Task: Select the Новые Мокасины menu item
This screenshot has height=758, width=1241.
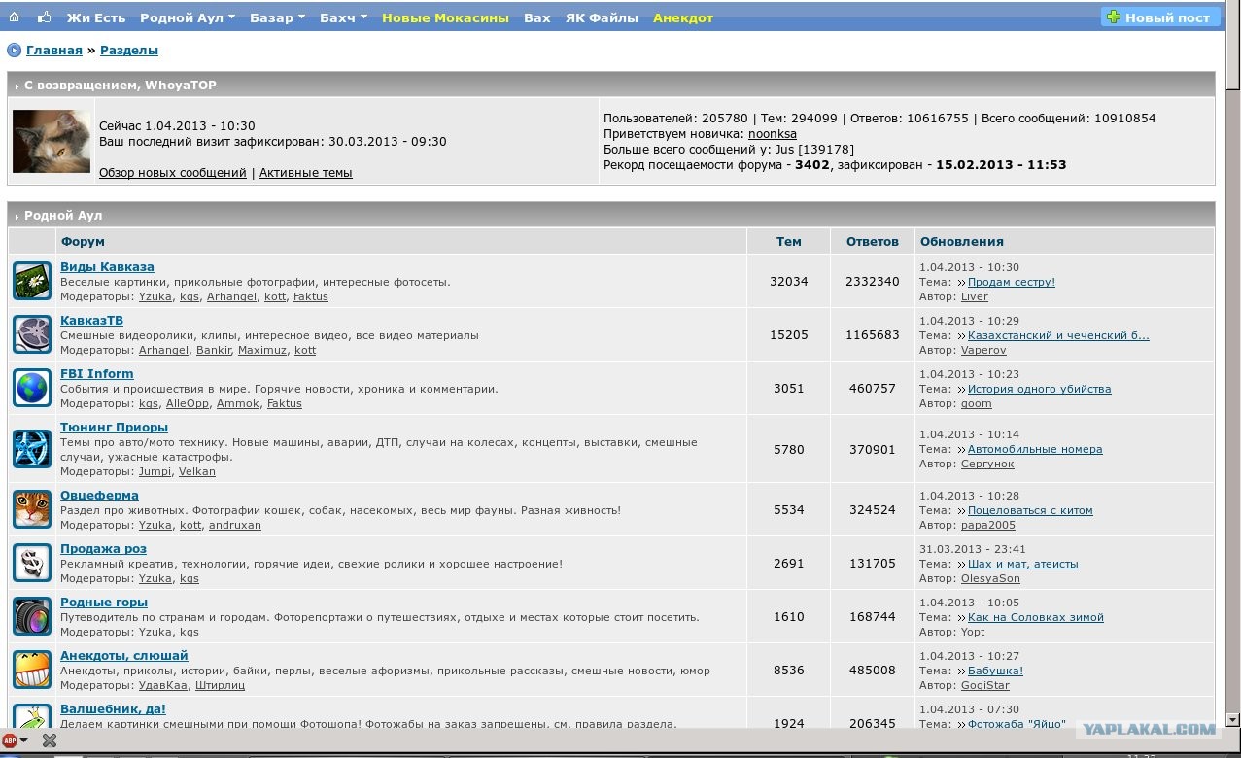Action: (x=445, y=17)
